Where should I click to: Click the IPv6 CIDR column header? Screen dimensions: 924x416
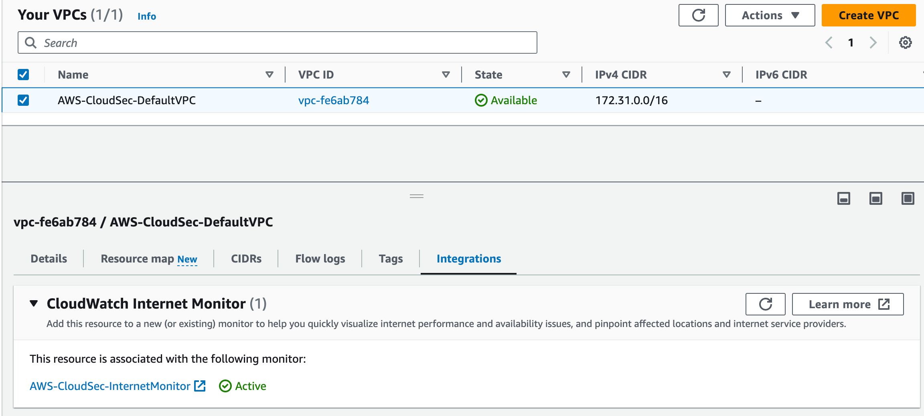pyautogui.click(x=781, y=75)
